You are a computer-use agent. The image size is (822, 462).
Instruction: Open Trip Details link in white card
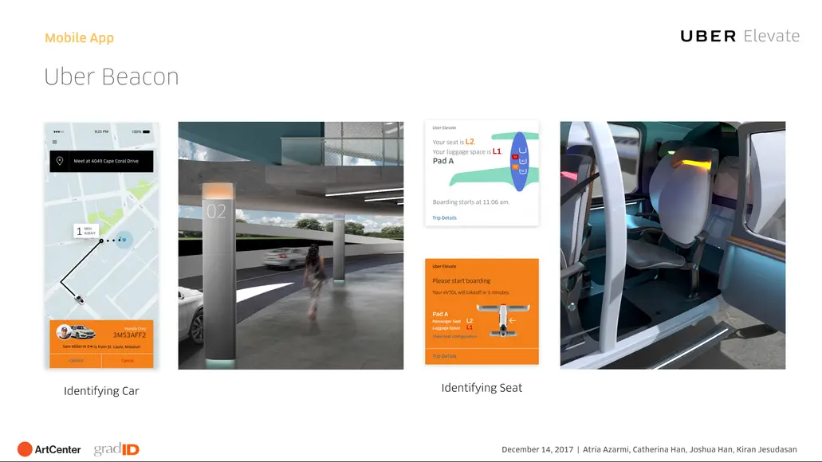[445, 218]
